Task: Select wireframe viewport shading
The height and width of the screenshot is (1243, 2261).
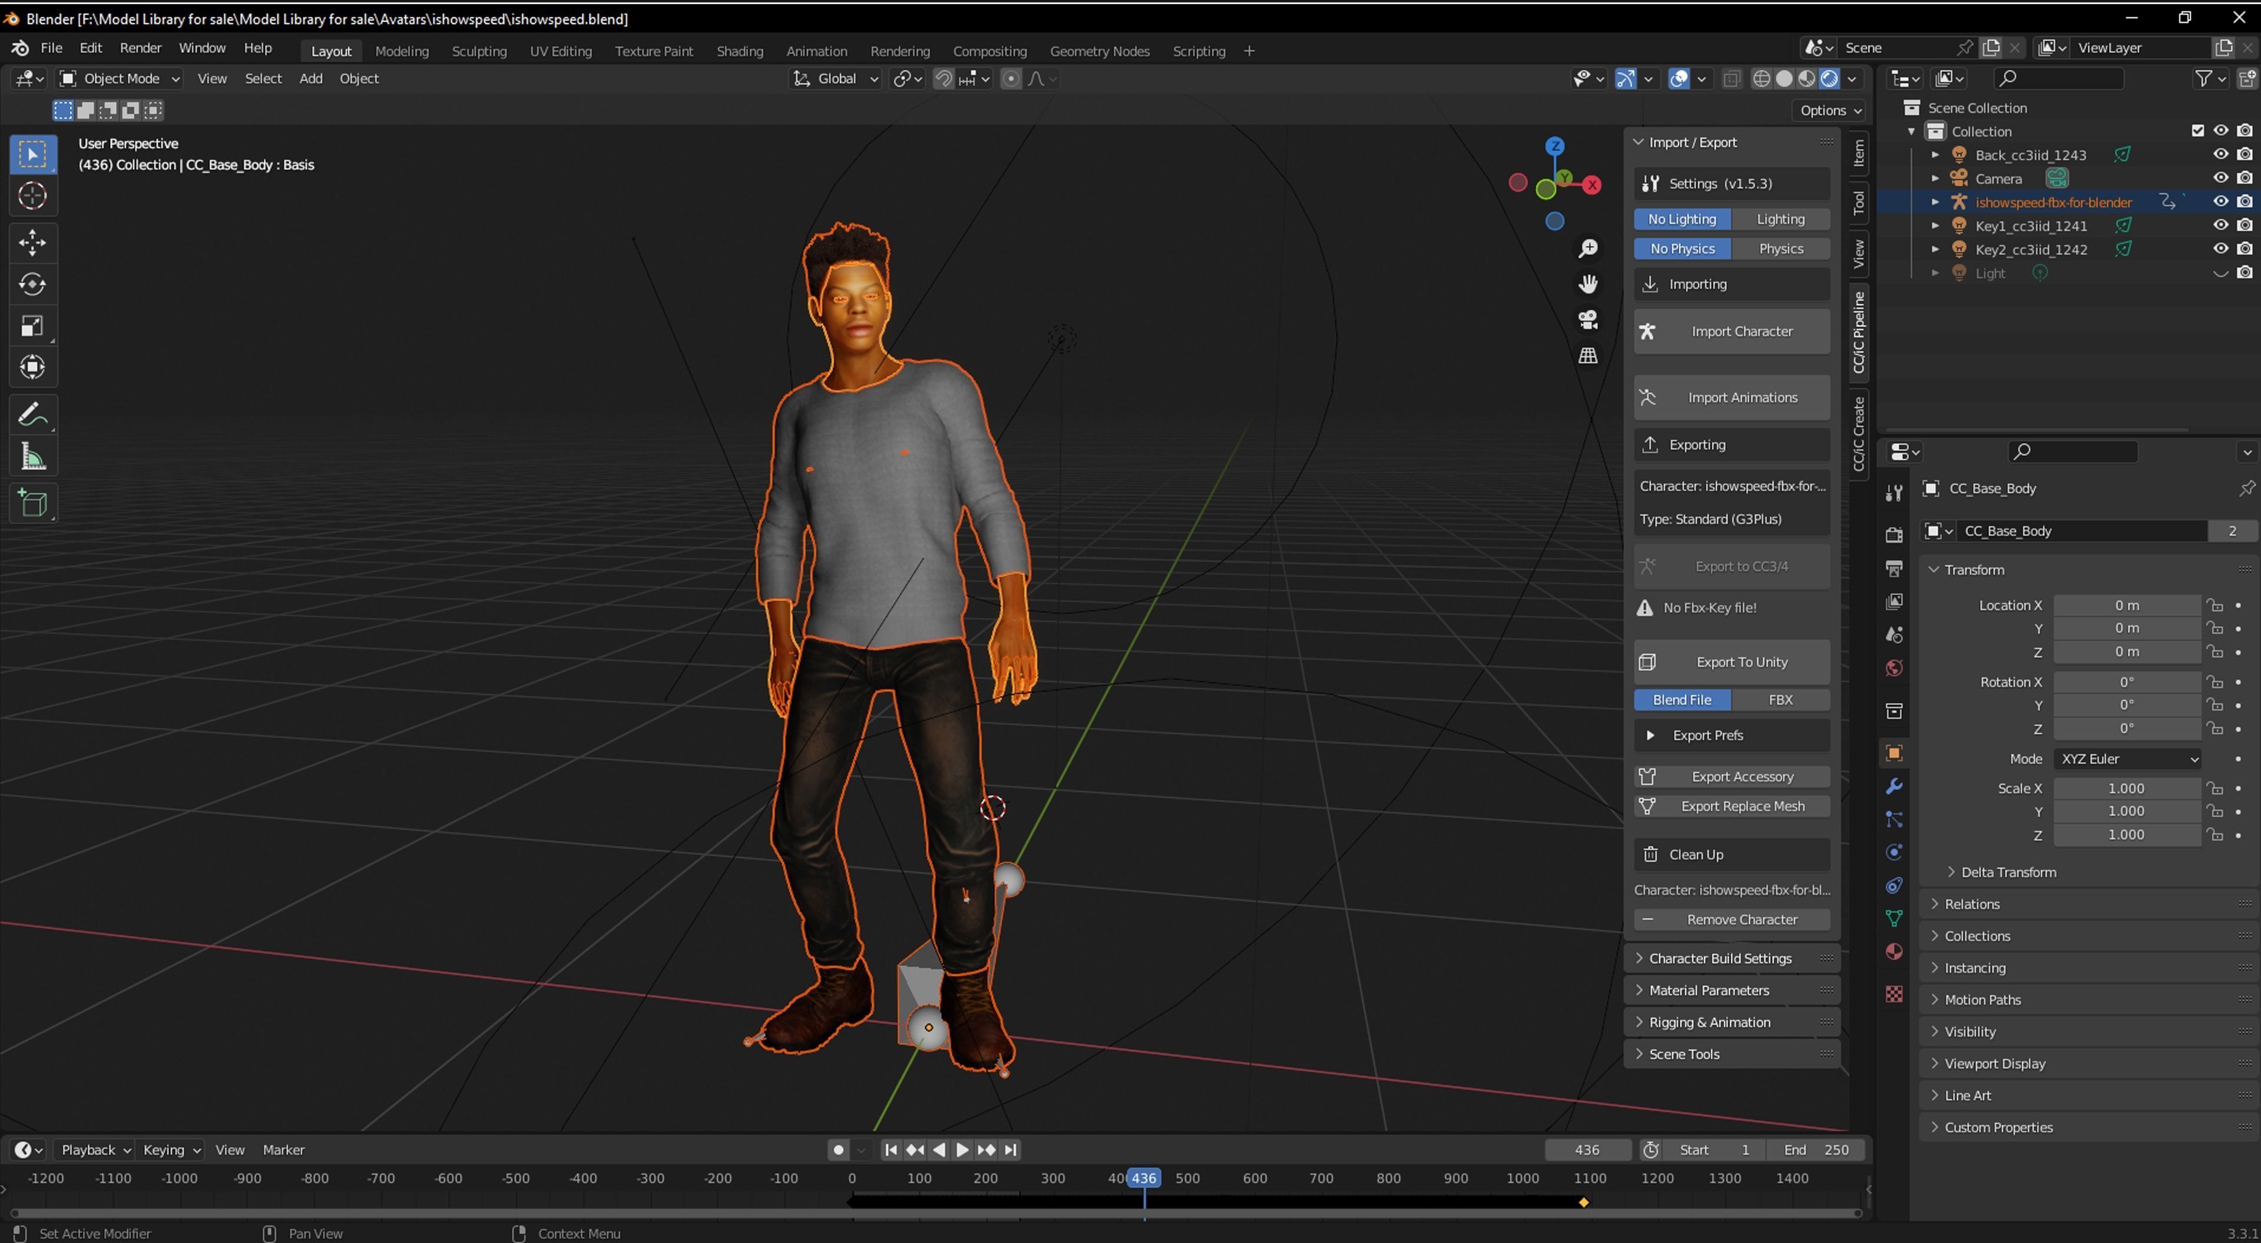Action: click(1761, 79)
